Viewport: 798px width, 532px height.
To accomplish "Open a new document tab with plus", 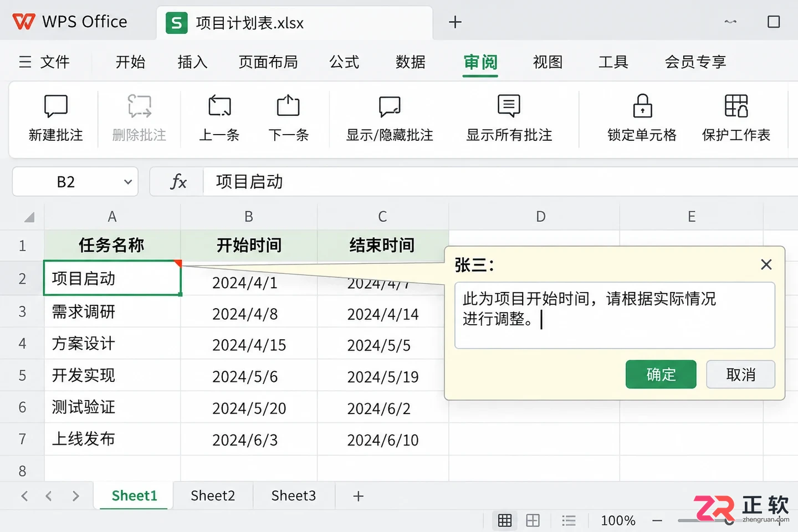I will click(x=455, y=22).
